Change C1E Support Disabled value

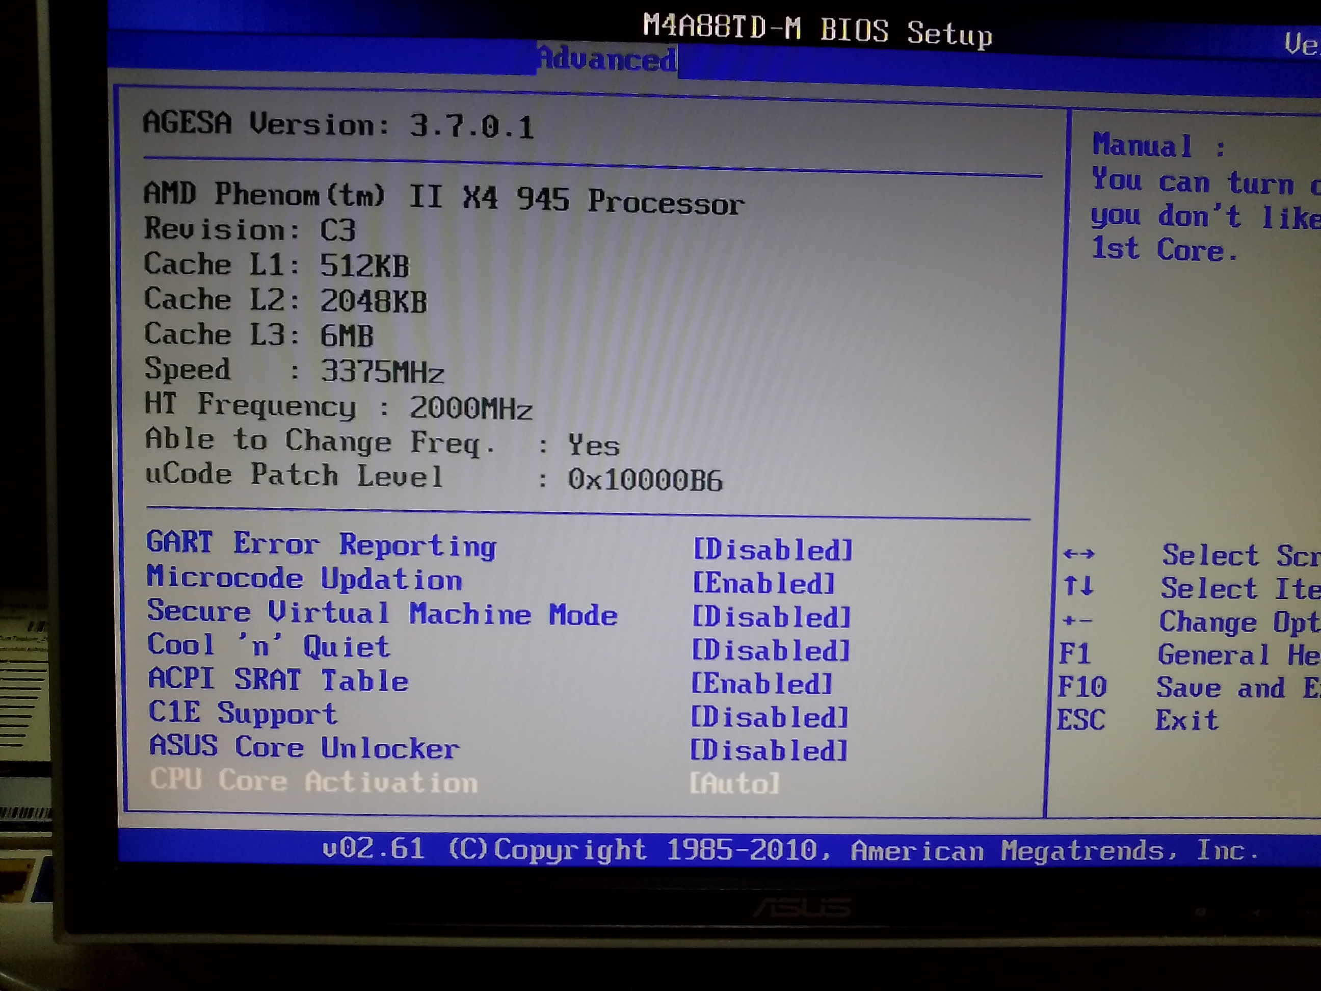click(769, 717)
